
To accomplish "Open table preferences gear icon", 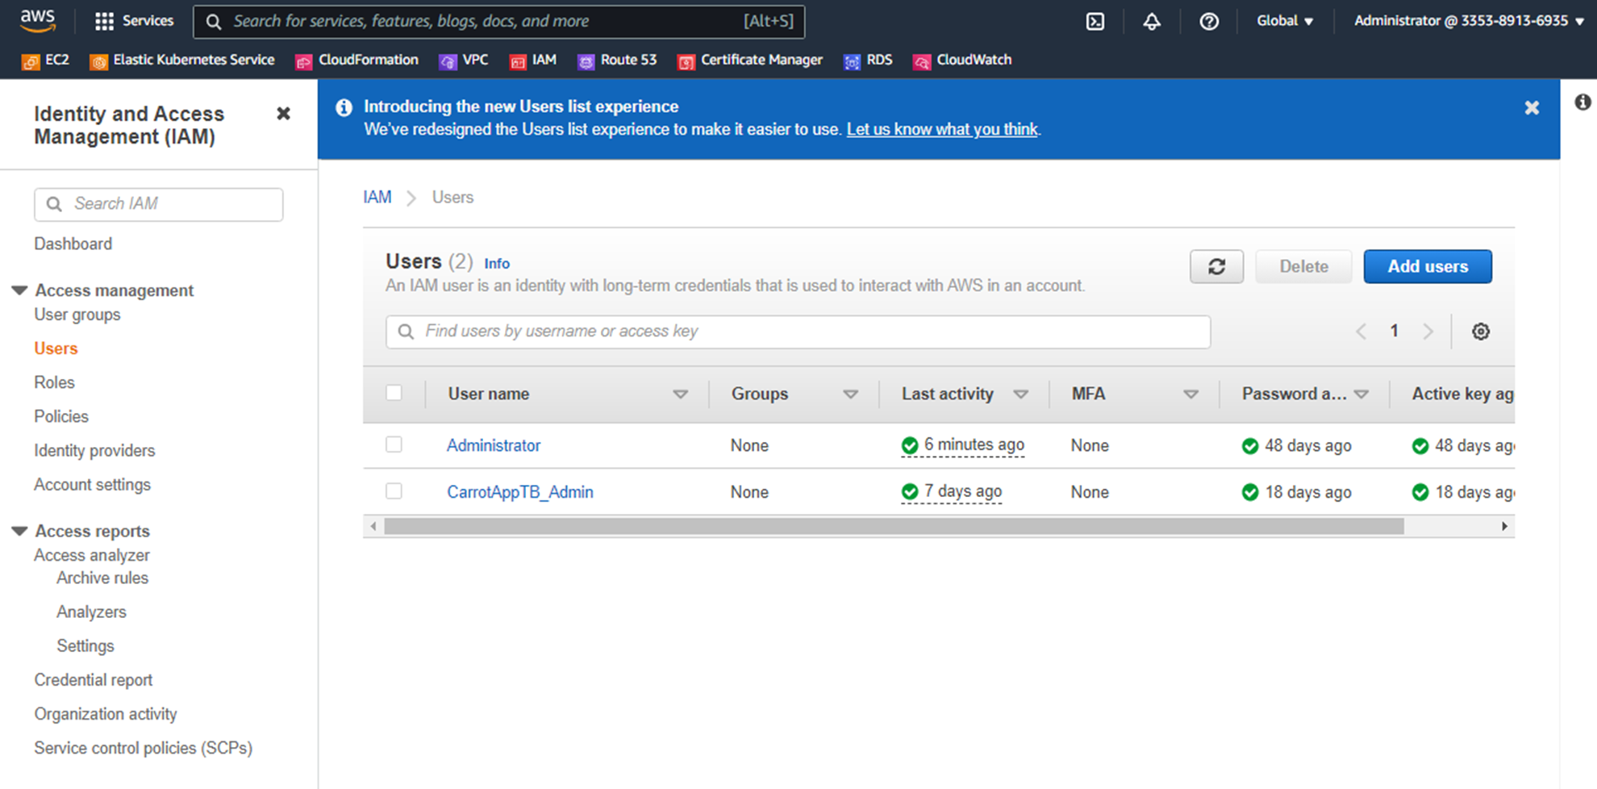I will click(x=1480, y=332).
